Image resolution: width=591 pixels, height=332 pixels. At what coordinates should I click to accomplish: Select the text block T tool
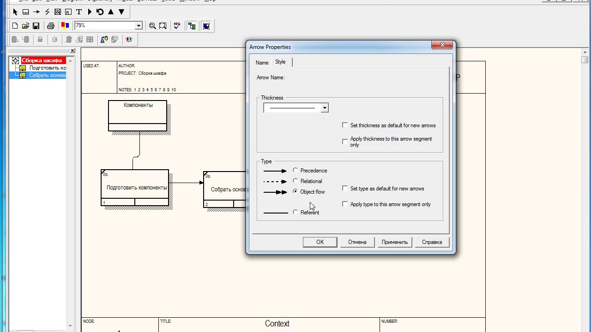pos(79,12)
